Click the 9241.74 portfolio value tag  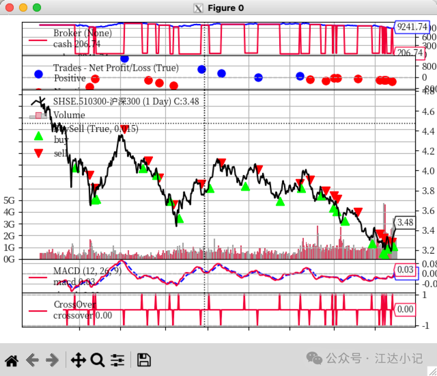411,27
